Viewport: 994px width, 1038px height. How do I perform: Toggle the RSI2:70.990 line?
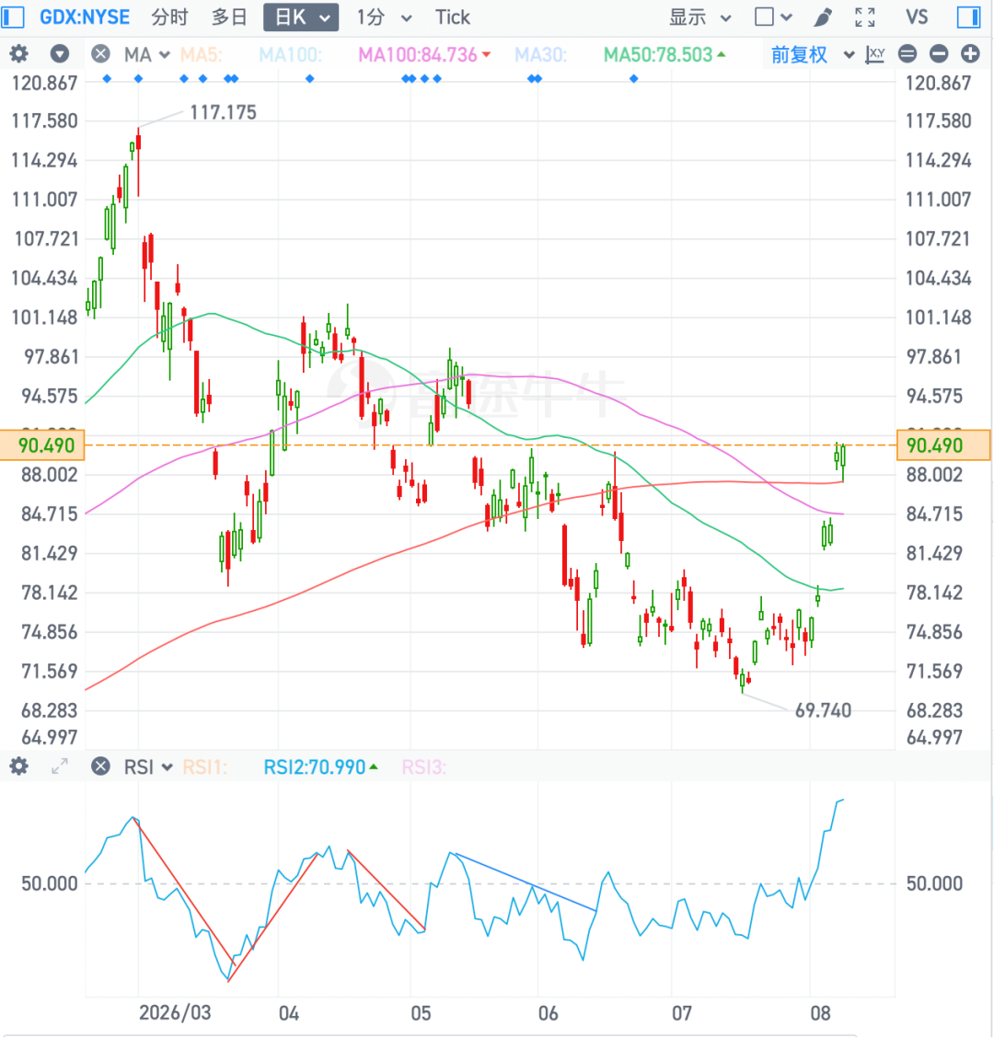point(320,767)
